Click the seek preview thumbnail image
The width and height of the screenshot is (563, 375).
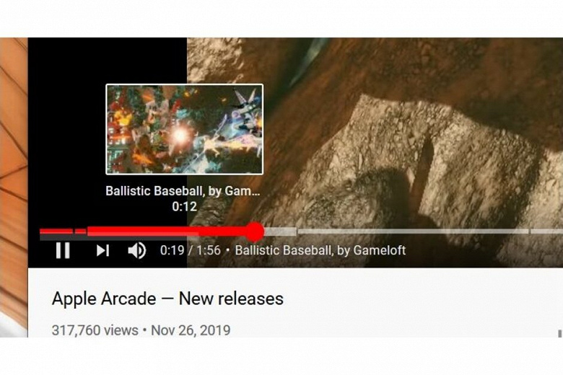coord(184,129)
